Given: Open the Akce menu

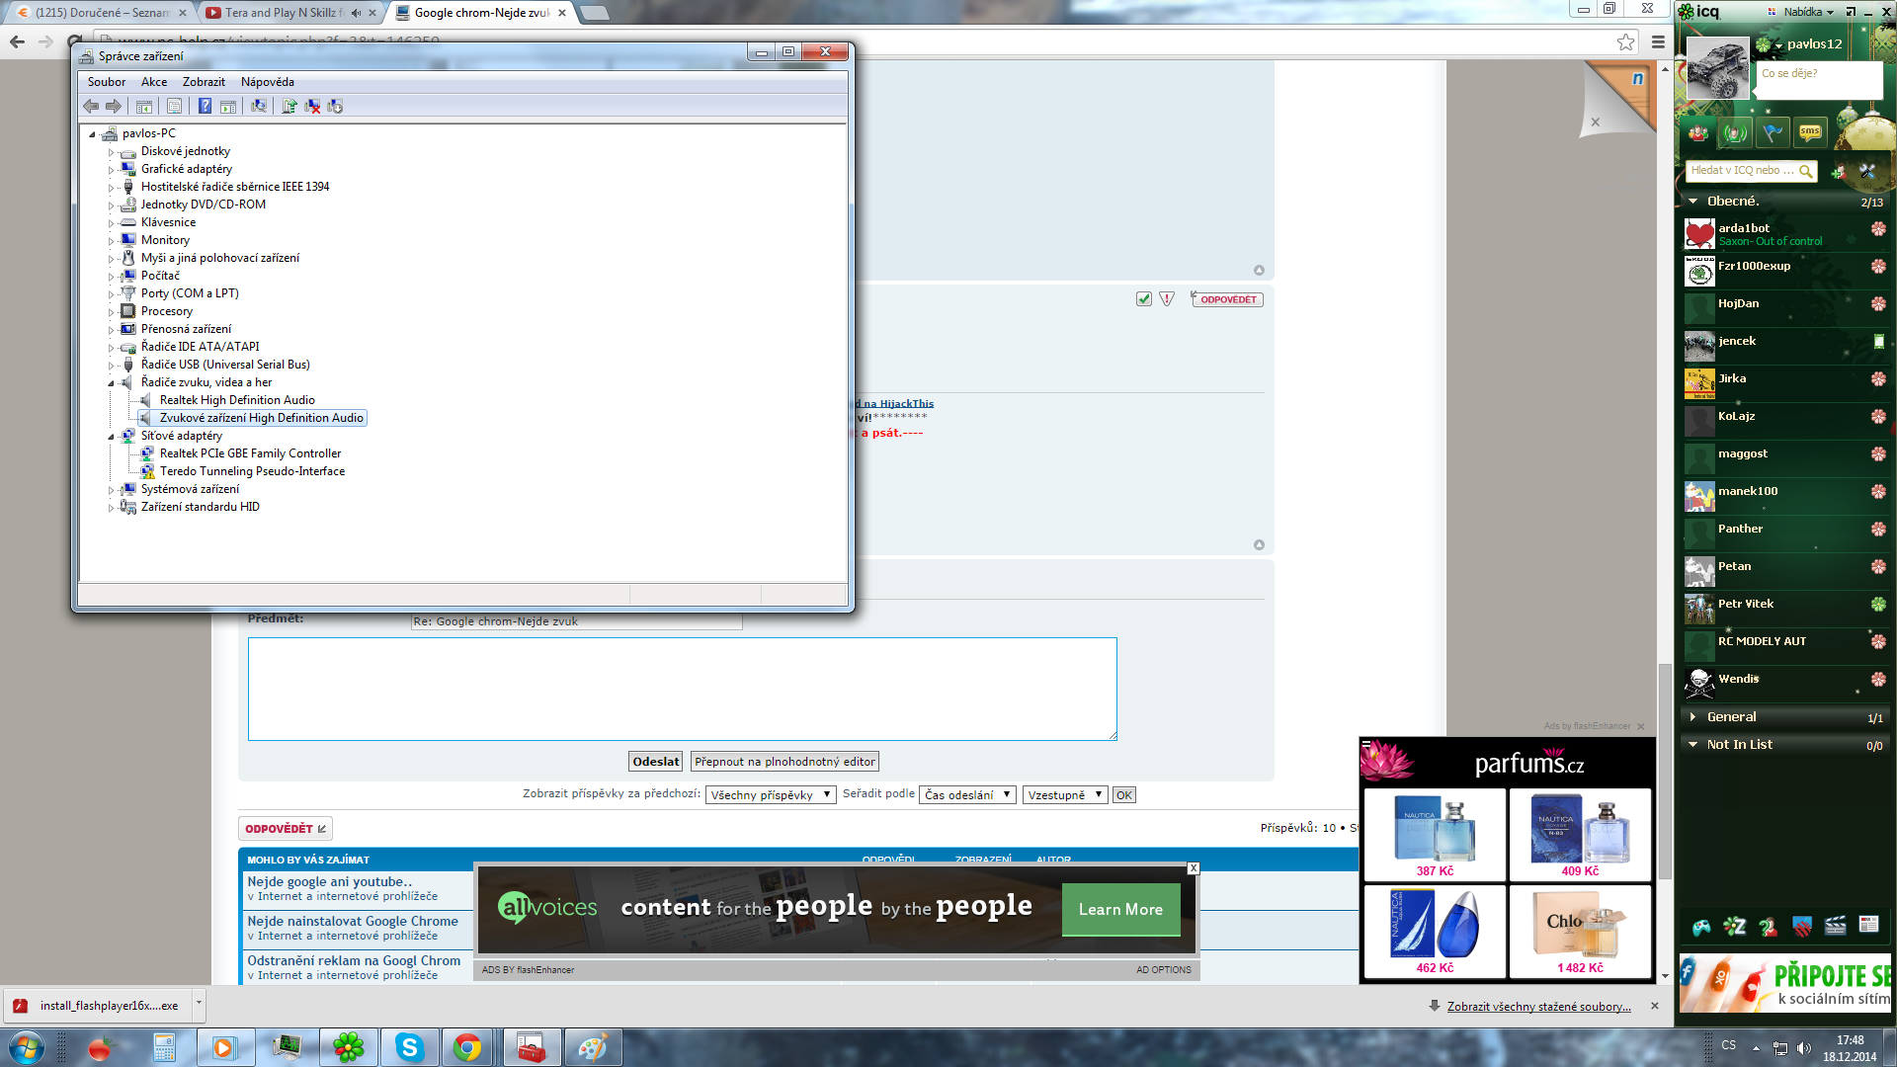Looking at the screenshot, I should pyautogui.click(x=153, y=82).
